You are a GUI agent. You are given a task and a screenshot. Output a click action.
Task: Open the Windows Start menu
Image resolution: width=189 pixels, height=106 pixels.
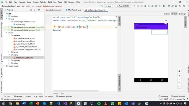point(3,103)
